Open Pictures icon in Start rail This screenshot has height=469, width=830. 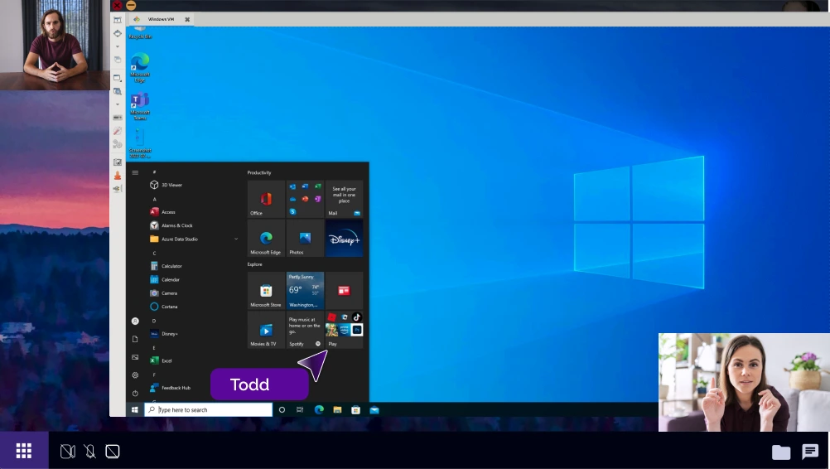click(135, 357)
